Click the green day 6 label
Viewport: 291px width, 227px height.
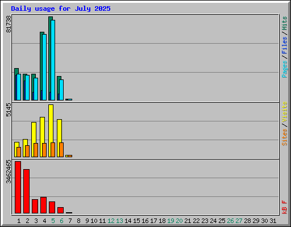[x=61, y=221]
